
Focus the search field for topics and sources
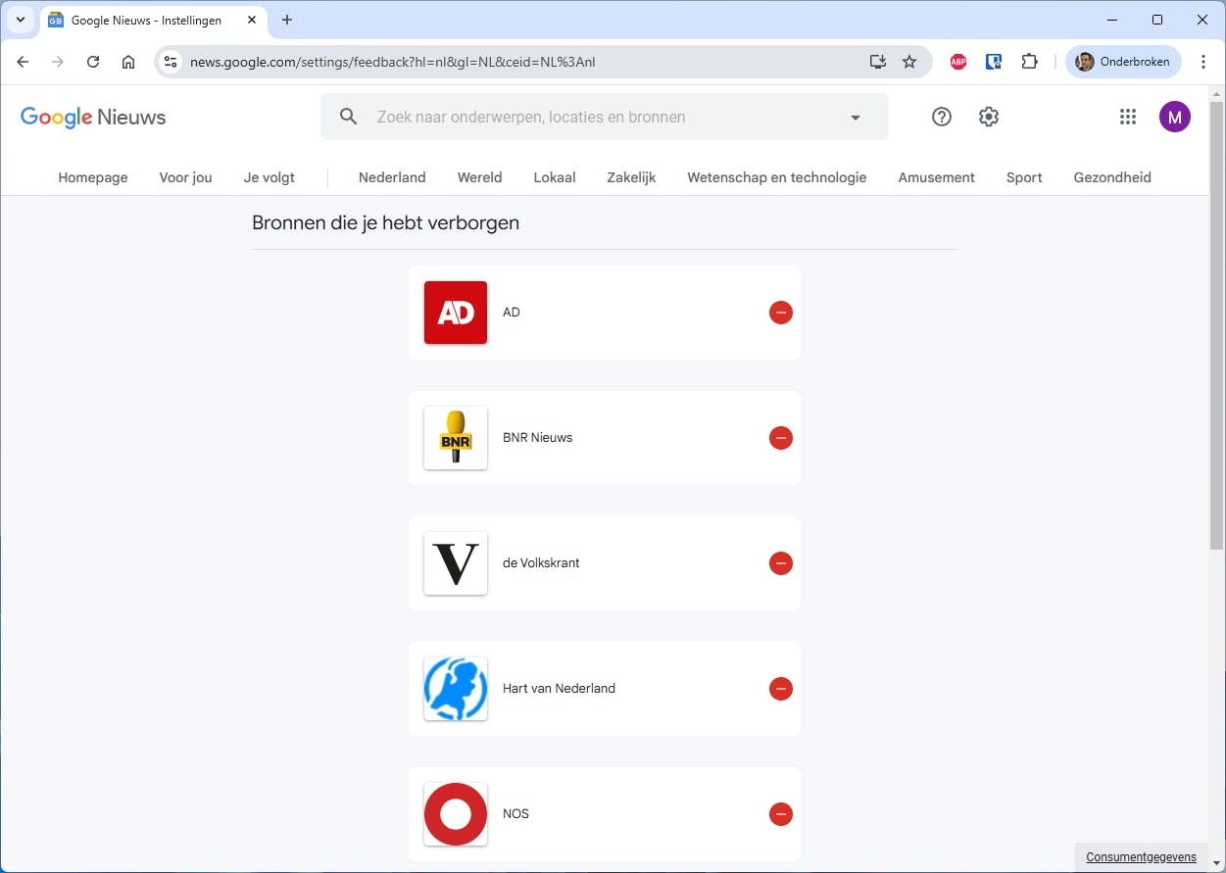pyautogui.click(x=604, y=117)
